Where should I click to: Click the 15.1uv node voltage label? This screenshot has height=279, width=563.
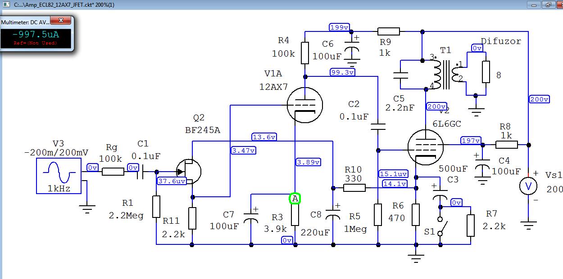tap(394, 173)
